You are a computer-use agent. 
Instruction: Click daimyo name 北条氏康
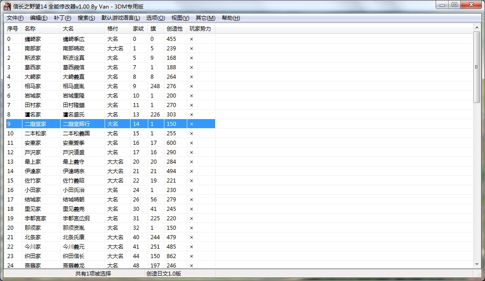(73, 237)
